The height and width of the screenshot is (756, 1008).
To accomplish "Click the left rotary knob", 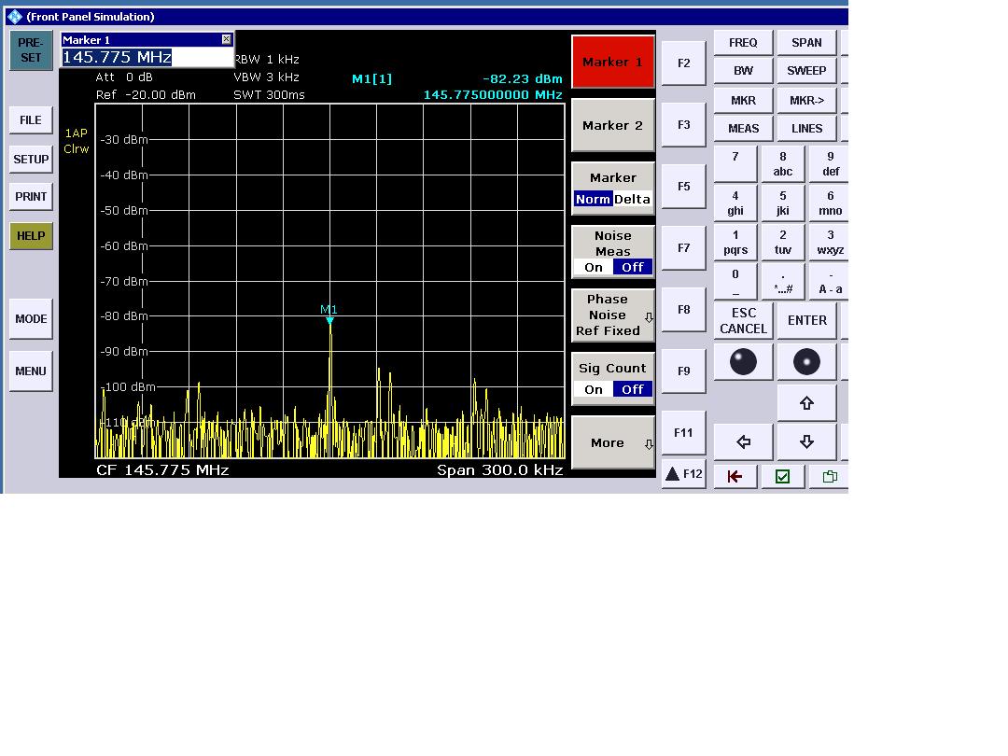I will pyautogui.click(x=743, y=362).
